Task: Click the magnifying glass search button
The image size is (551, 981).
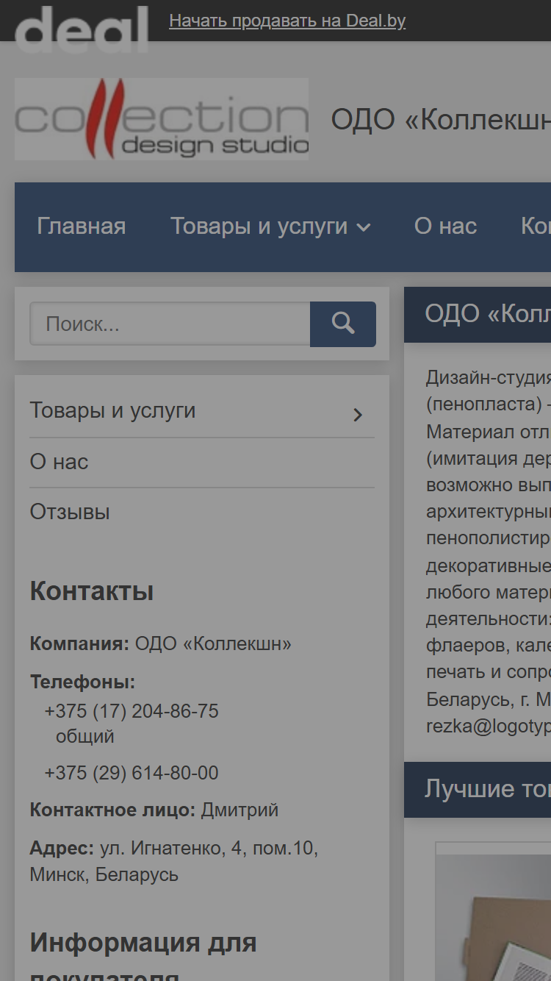Action: pyautogui.click(x=343, y=324)
